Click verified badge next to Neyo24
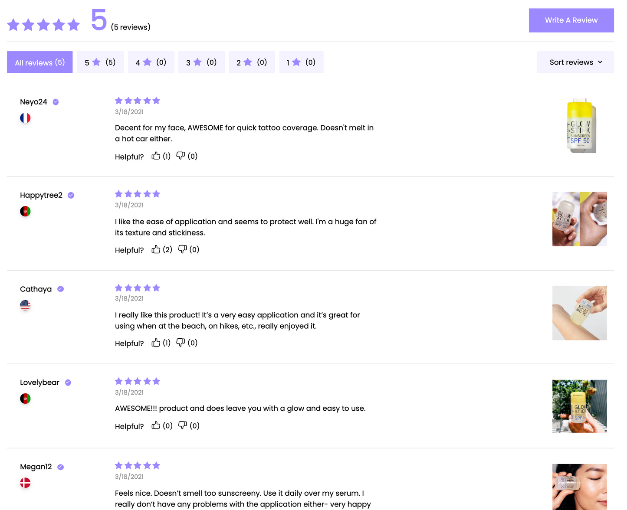 tap(56, 102)
